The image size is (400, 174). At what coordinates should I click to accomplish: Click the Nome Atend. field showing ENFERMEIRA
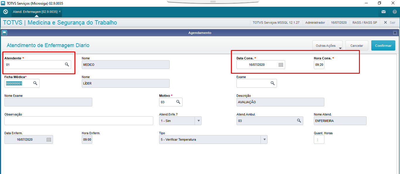340,121
